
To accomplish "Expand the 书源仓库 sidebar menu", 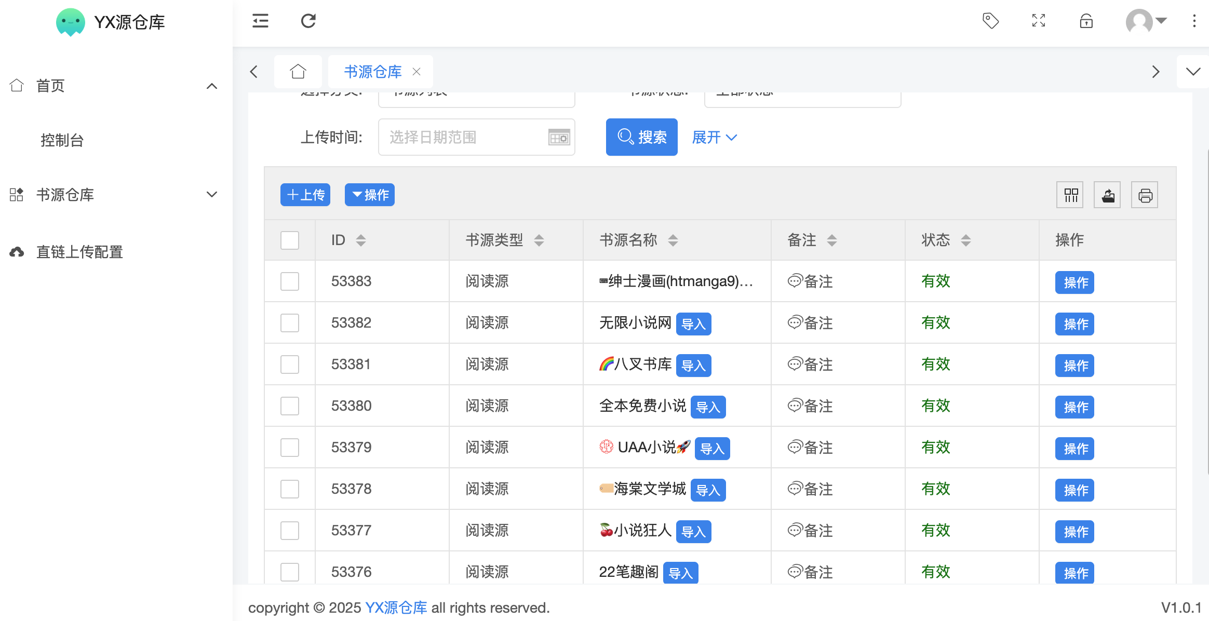I will point(211,195).
